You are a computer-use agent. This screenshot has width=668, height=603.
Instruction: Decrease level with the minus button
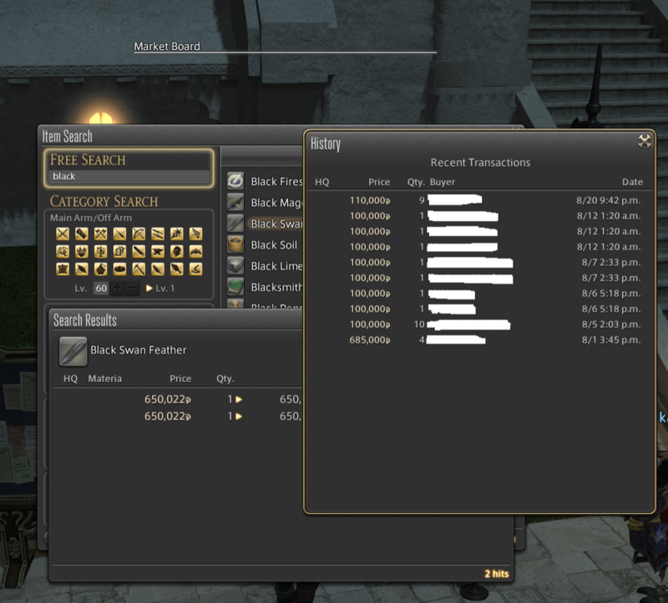click(x=133, y=289)
